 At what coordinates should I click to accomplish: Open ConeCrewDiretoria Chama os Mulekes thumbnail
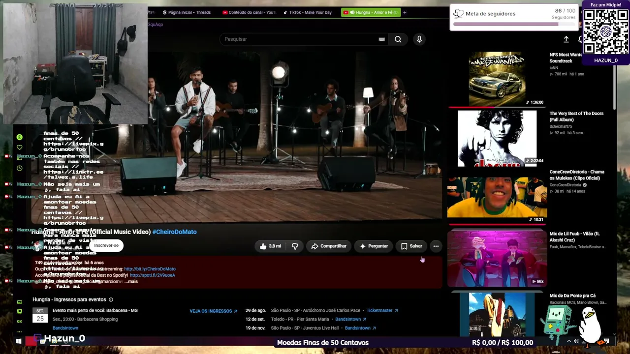(x=497, y=197)
